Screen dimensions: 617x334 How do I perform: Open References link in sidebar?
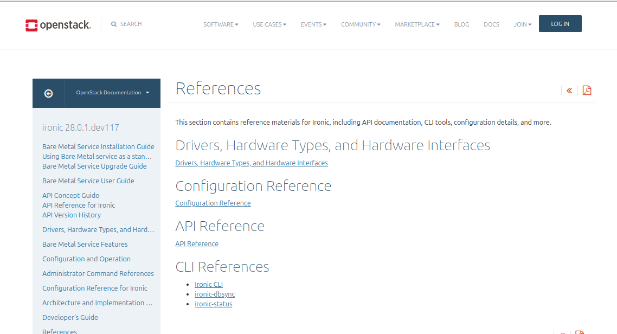(x=60, y=331)
